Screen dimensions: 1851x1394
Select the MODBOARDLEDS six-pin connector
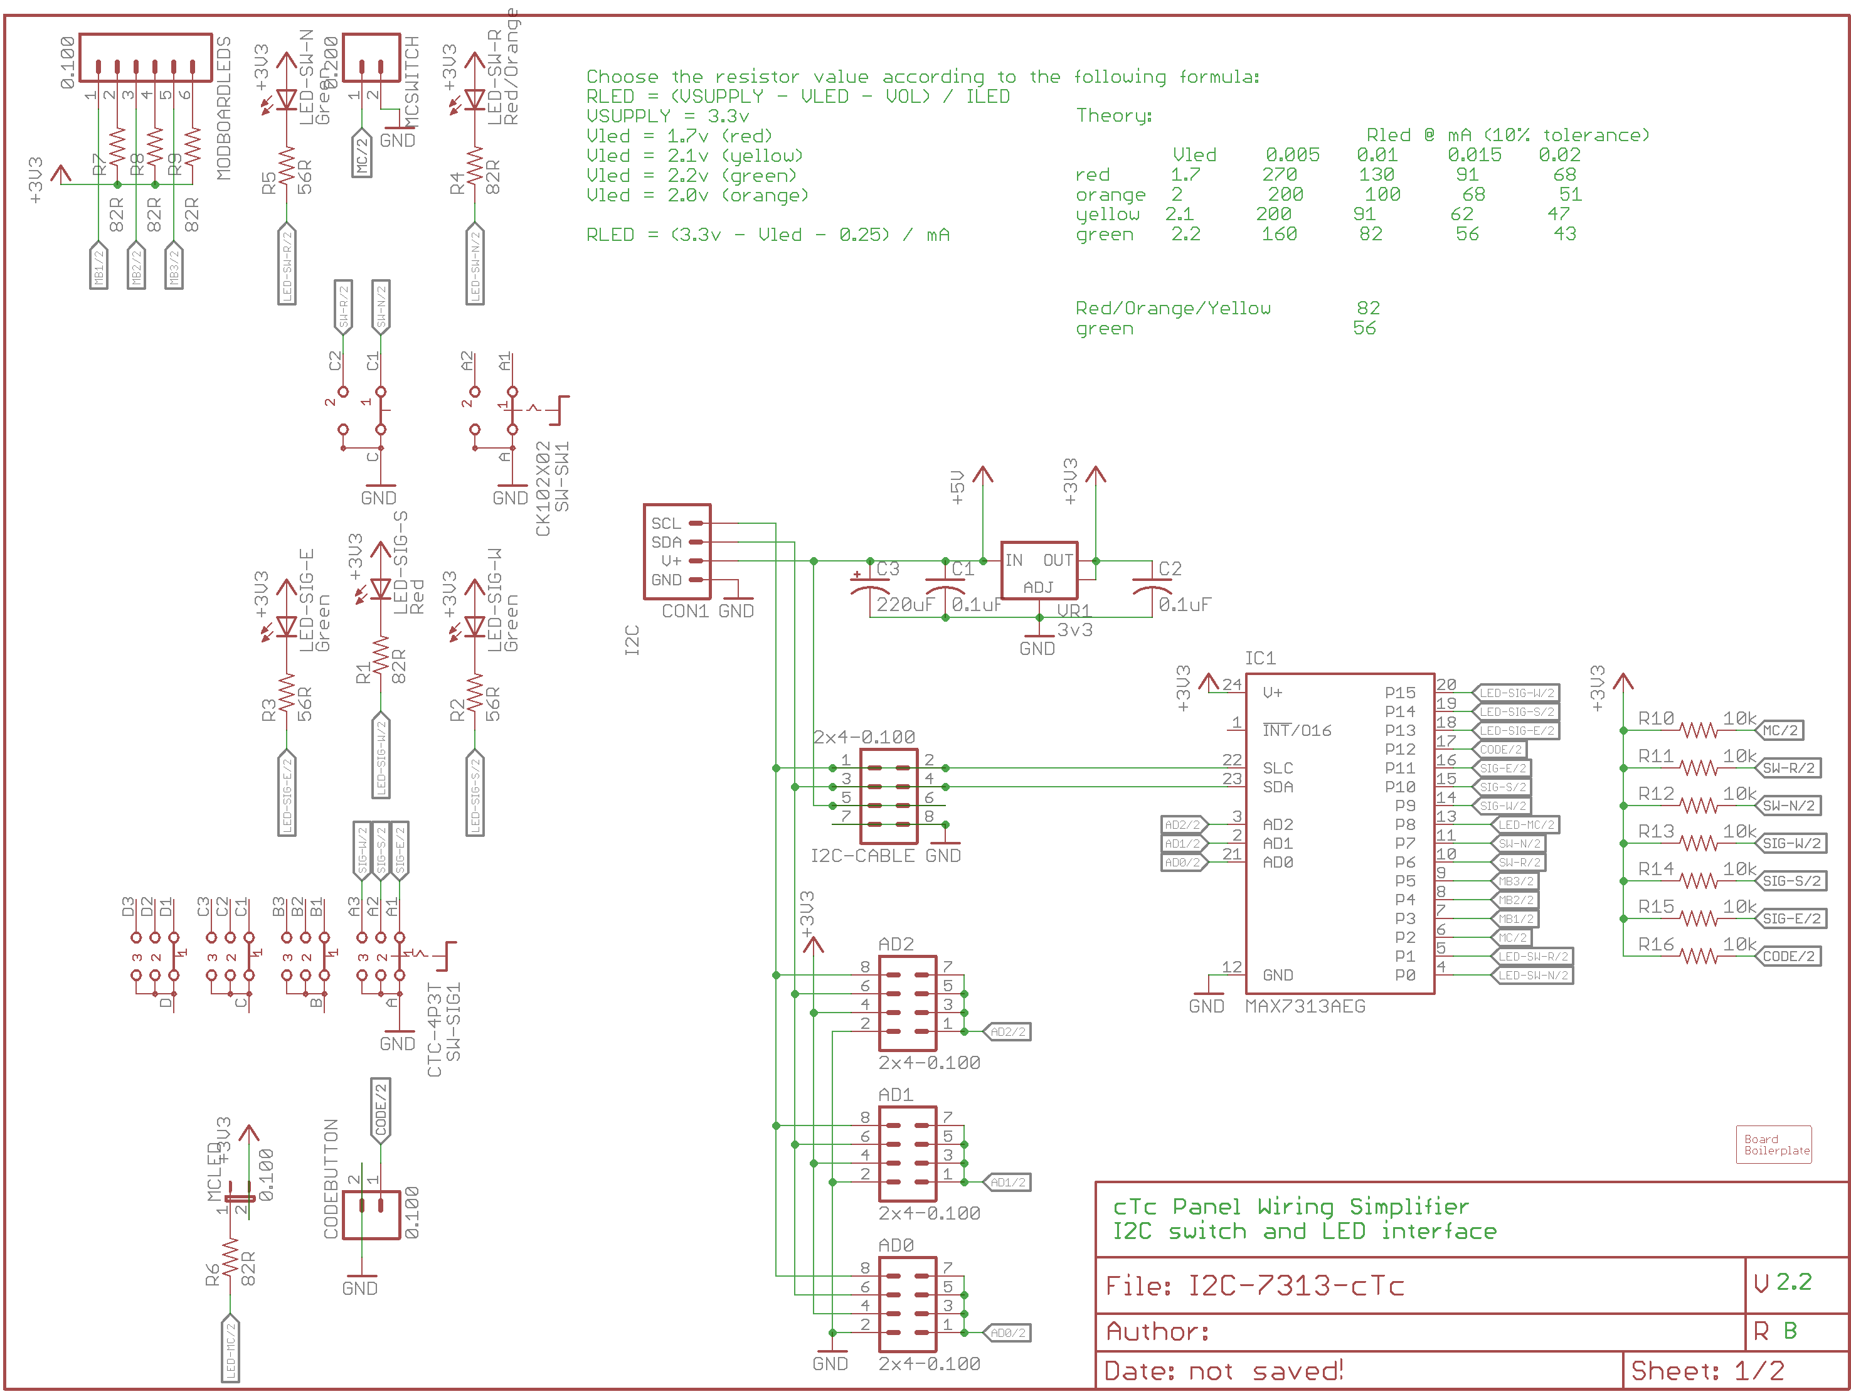146,58
